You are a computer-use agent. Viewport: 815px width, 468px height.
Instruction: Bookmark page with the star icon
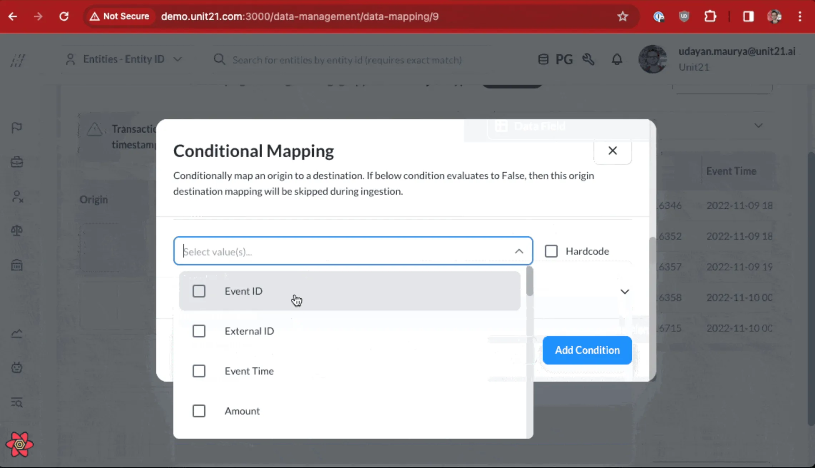pyautogui.click(x=622, y=16)
